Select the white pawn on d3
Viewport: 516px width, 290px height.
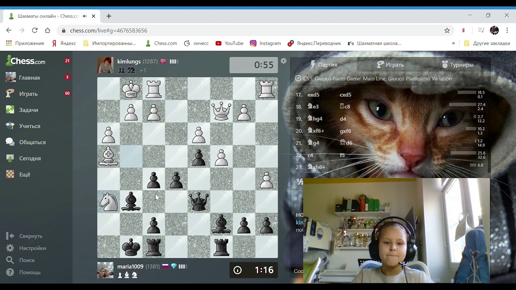(x=199, y=134)
